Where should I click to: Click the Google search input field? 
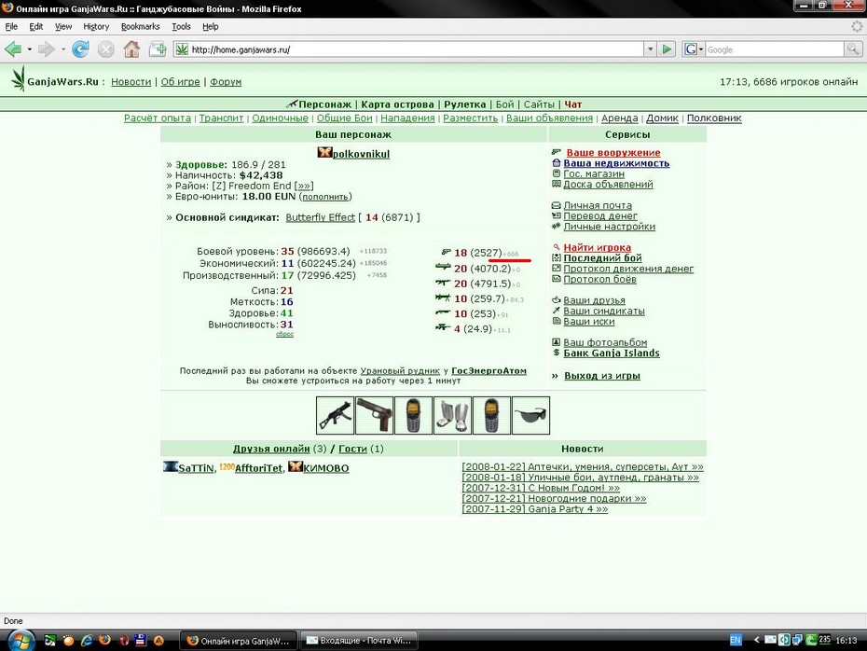(x=774, y=49)
